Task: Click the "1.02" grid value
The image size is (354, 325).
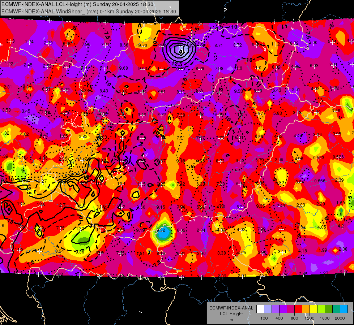Action: 5,133
